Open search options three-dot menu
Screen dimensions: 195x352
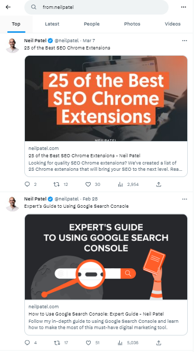point(184,7)
